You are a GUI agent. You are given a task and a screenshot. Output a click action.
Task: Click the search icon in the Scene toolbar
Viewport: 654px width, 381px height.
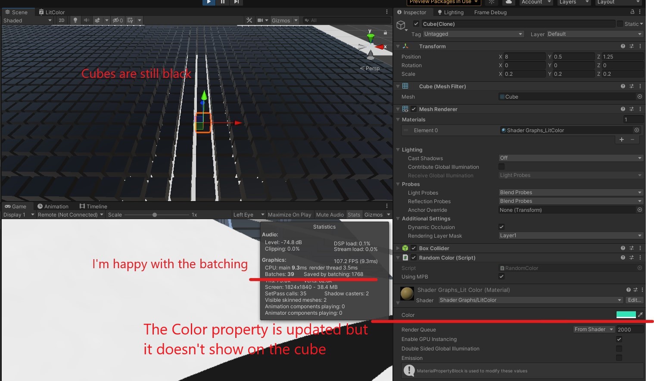click(306, 20)
